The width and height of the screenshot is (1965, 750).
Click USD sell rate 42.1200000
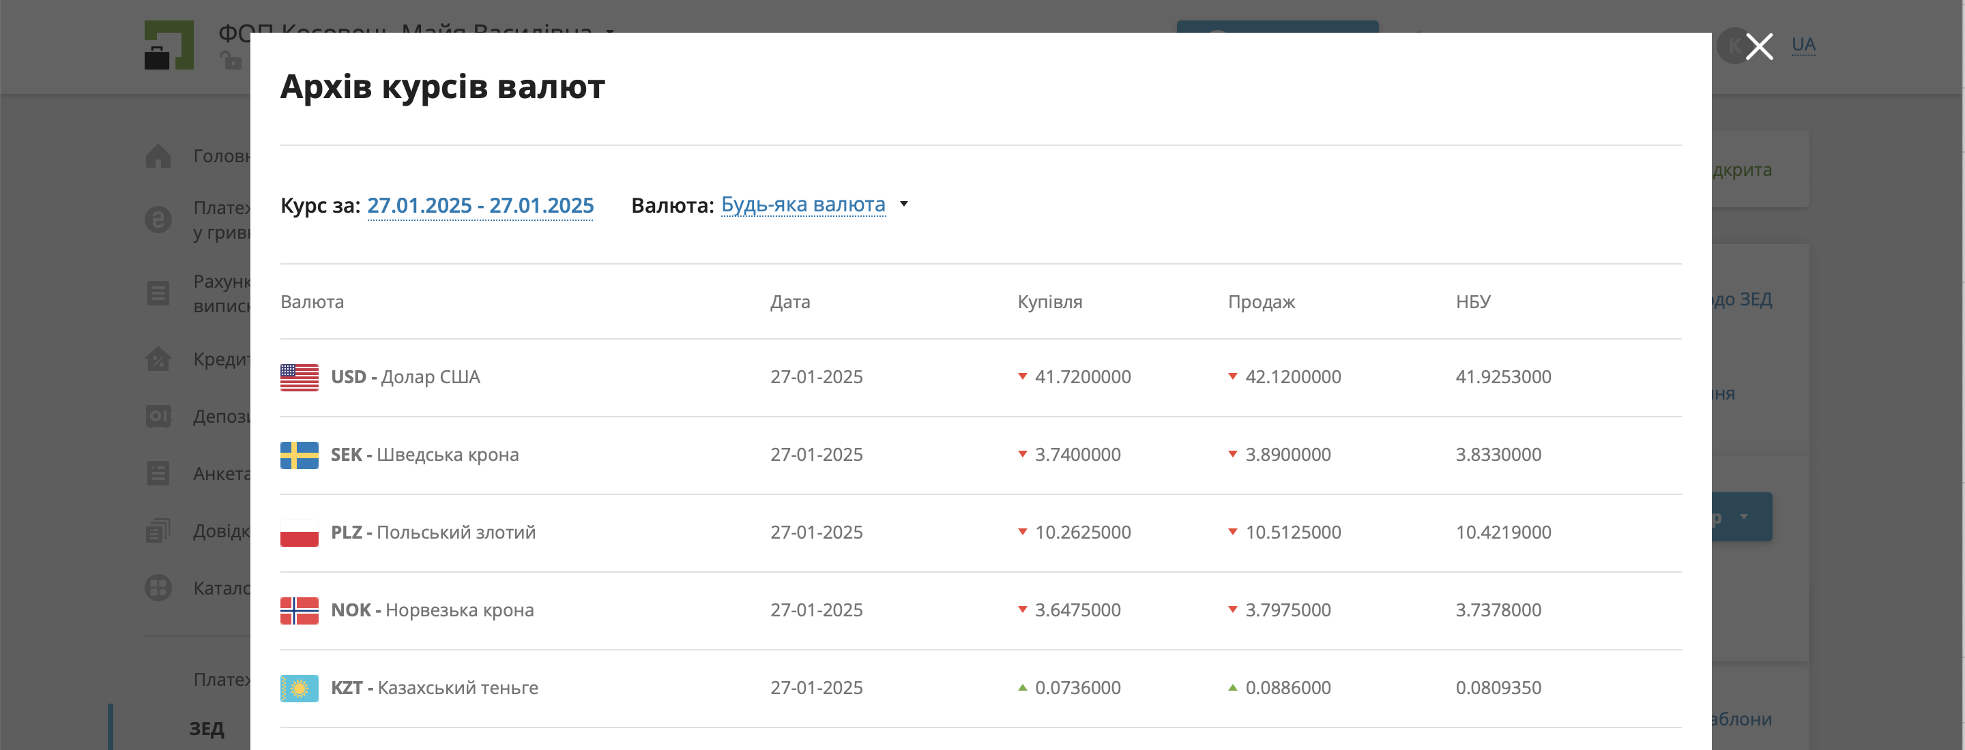coord(1293,376)
